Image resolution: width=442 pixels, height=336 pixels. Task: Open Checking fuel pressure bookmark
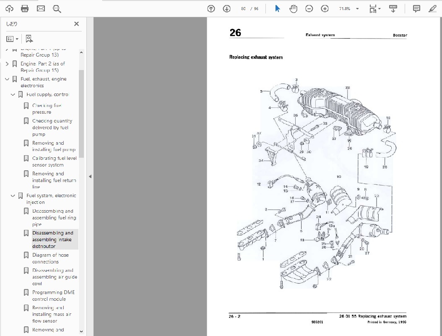(47, 109)
